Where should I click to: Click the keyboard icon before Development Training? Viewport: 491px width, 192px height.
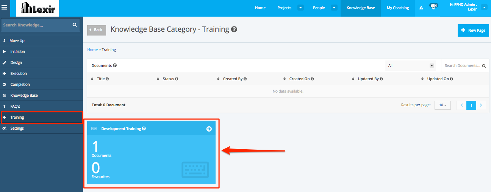tap(94, 129)
